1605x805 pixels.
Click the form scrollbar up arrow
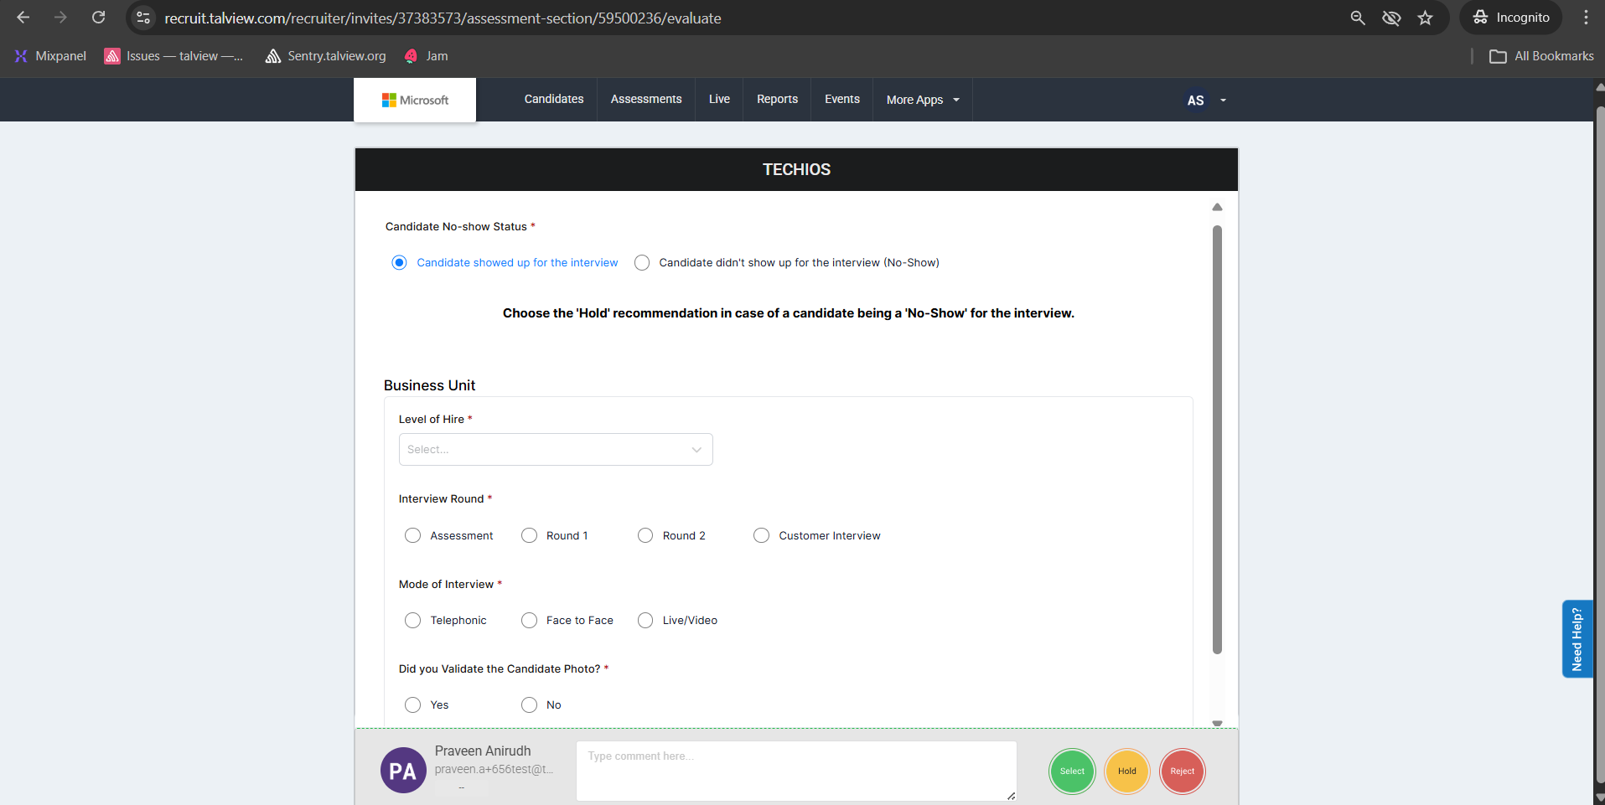(x=1217, y=207)
